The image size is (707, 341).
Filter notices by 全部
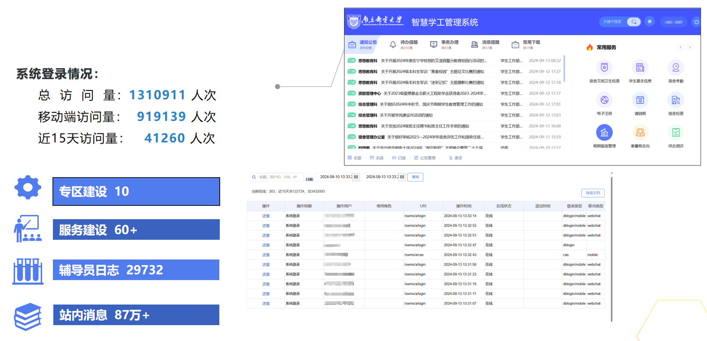click(x=355, y=158)
